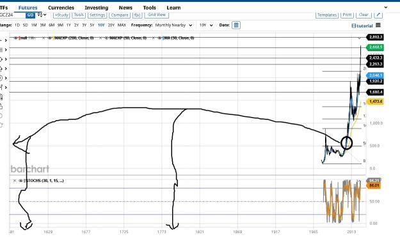Open the Date calendar picker icon
This screenshot has height=237, width=400.
coord(236,25)
